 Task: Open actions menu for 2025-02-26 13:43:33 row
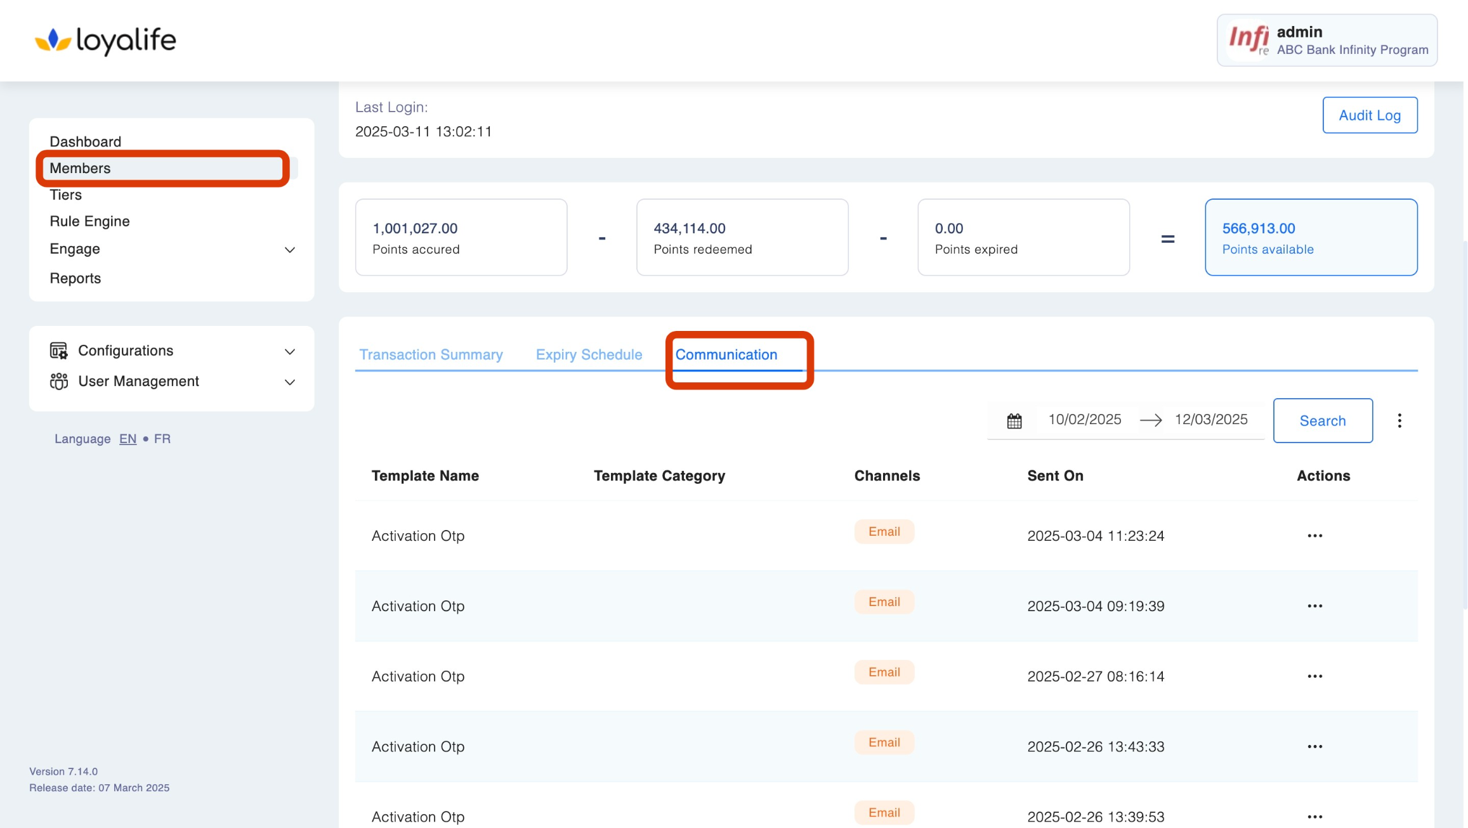tap(1314, 747)
